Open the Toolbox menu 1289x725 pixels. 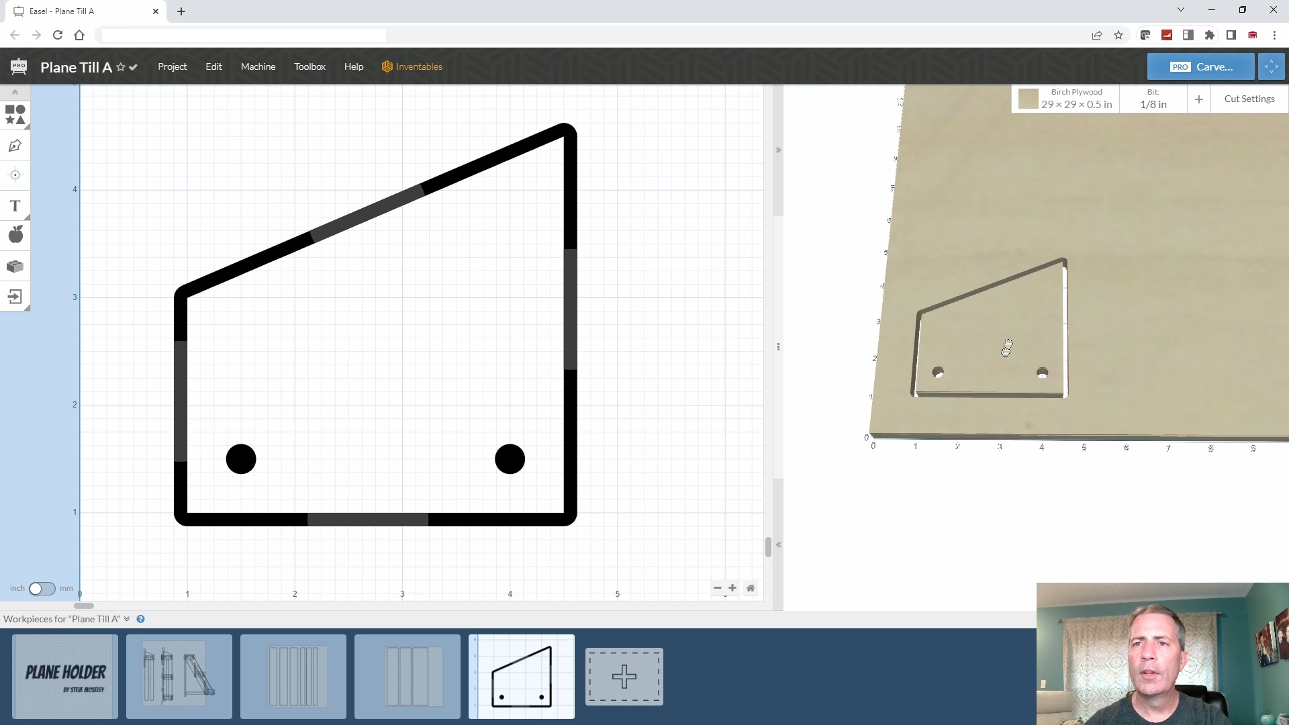pyautogui.click(x=309, y=66)
